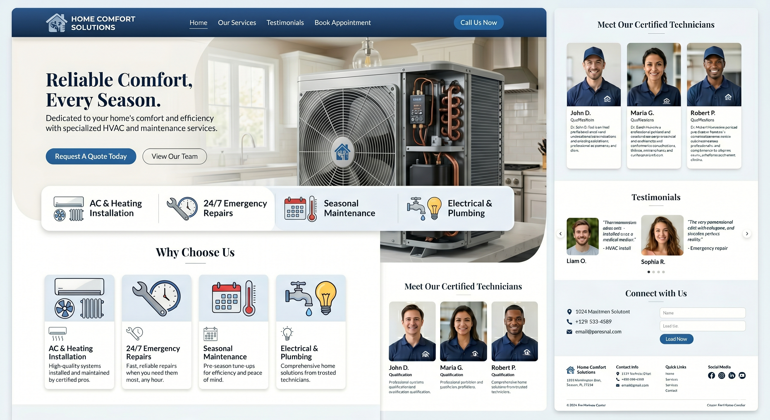The height and width of the screenshot is (420, 770).
Task: Select fourth testimonial carousel dot
Action: click(x=664, y=272)
